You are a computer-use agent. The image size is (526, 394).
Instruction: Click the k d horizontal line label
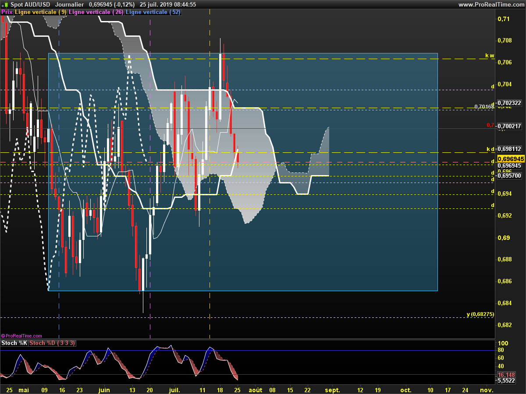(490, 149)
